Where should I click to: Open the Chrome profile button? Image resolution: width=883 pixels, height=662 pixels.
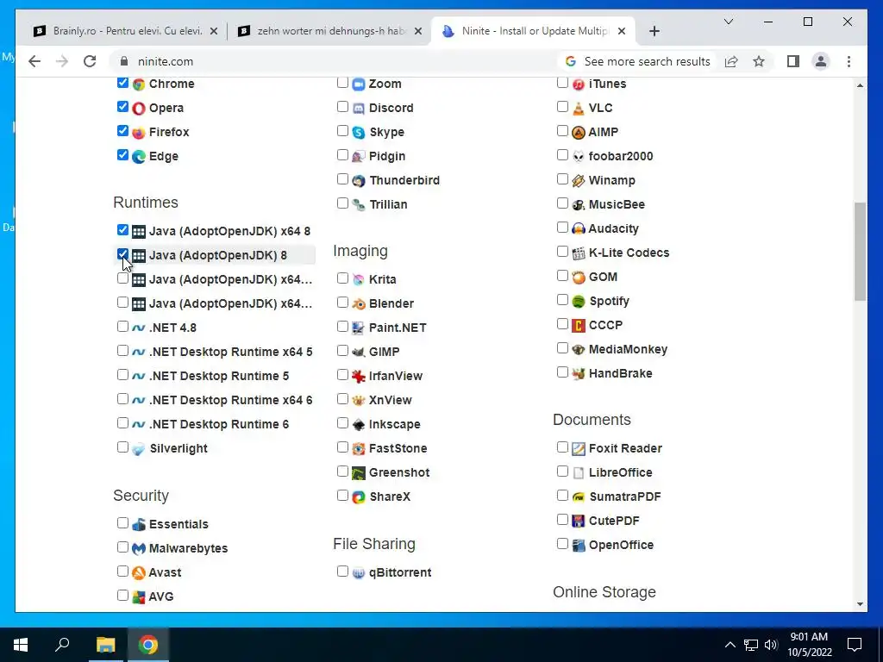coord(821,61)
